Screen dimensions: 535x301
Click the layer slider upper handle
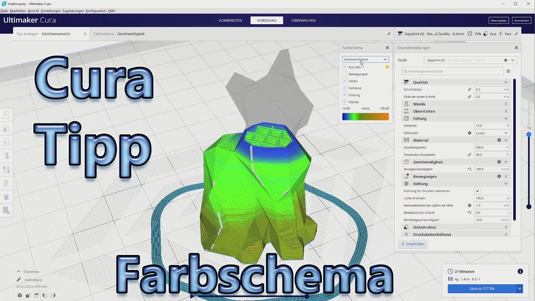click(529, 134)
